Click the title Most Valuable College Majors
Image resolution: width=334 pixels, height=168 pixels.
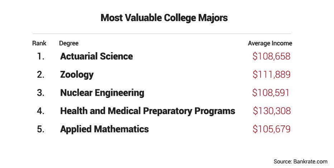[164, 18]
